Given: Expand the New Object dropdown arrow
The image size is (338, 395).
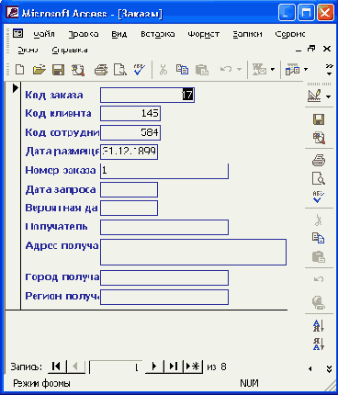Looking at the screenshot, I should click(x=306, y=70).
